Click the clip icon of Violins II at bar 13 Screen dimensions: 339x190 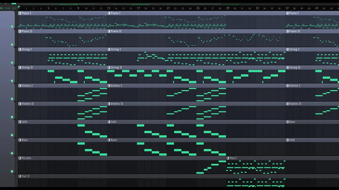pos(109,104)
